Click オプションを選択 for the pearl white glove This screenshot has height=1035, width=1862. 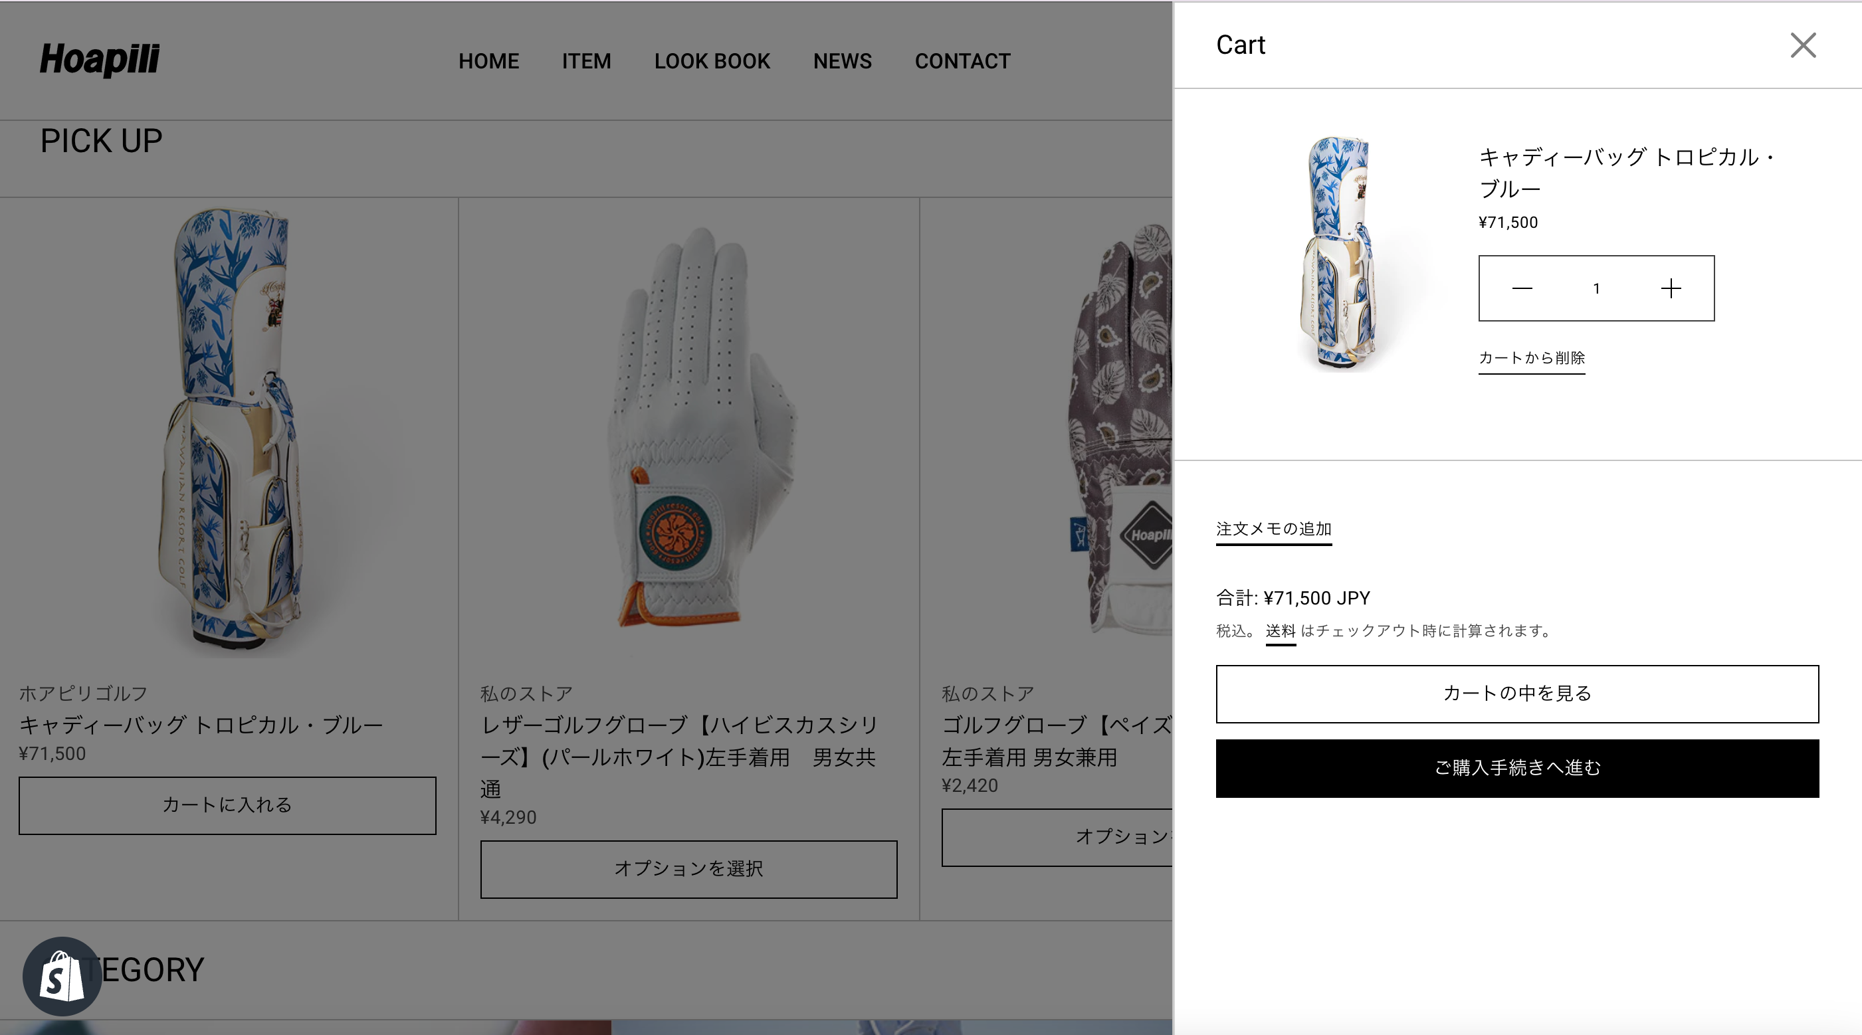[x=689, y=869]
